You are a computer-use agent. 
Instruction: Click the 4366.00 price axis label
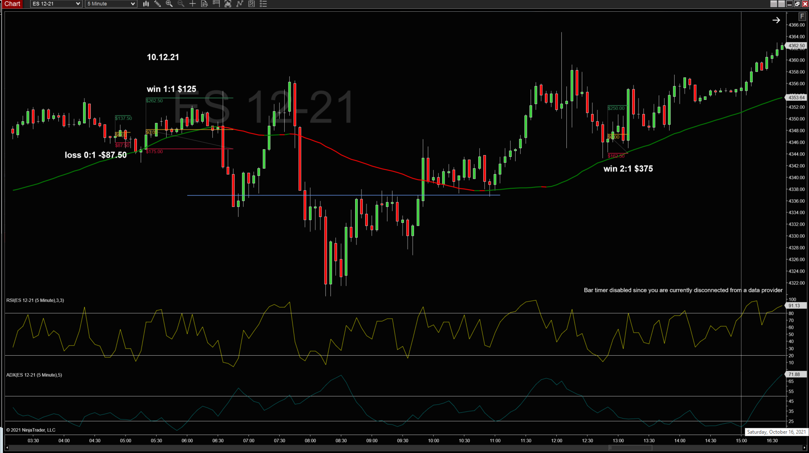tap(796, 25)
